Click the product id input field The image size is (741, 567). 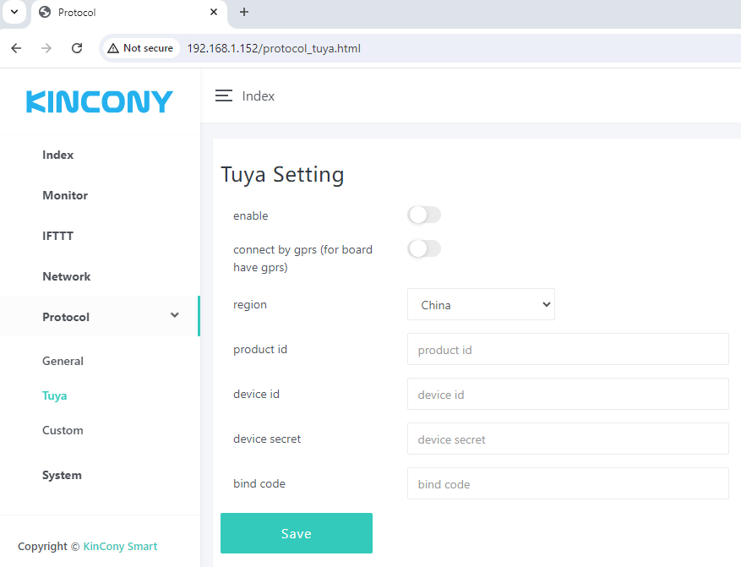click(568, 350)
